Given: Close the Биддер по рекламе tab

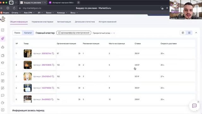Looking at the screenshot, I should click(x=45, y=3).
